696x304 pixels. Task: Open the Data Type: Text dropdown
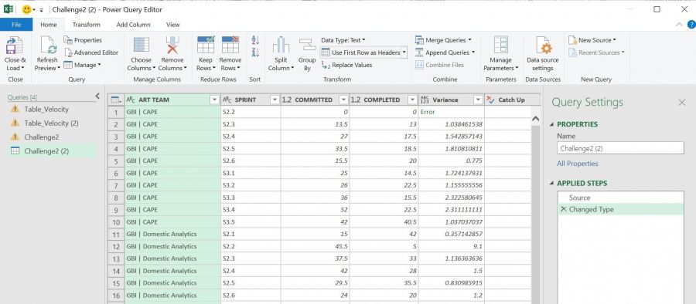pyautogui.click(x=343, y=40)
